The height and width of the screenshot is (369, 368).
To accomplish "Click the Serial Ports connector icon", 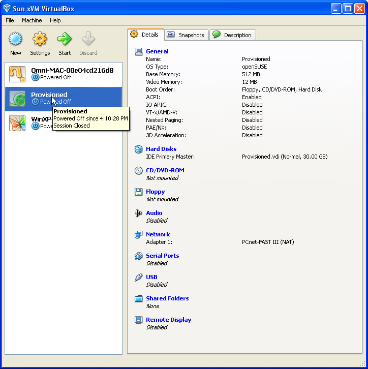I will (139, 256).
